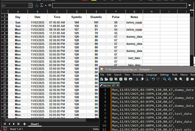
Task: Open the Name Box dropdown
Action: [30, 5]
